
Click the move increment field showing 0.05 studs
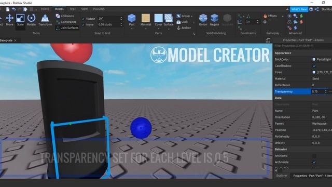coord(108,24)
